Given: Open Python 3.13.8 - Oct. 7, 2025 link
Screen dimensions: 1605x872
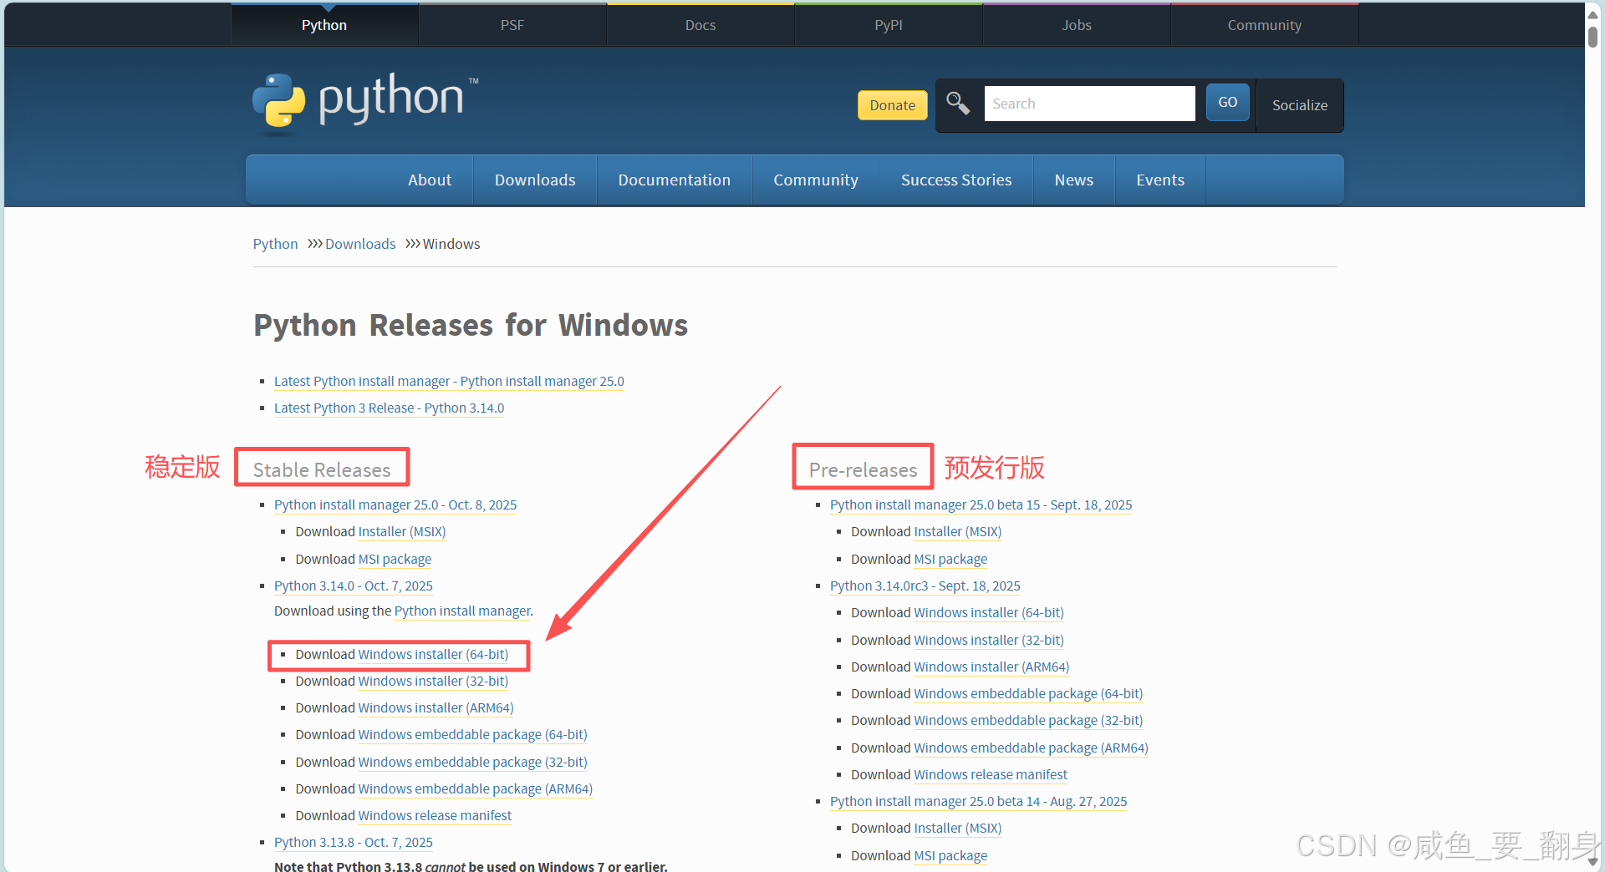Looking at the screenshot, I should 354,842.
